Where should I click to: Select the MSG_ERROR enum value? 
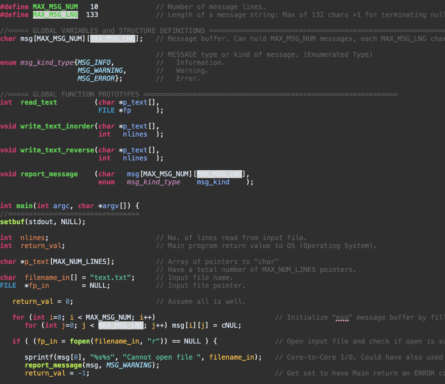pyautogui.click(x=96, y=78)
